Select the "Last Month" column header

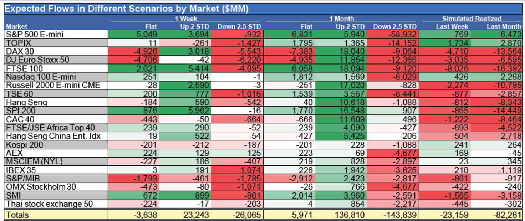504,26
